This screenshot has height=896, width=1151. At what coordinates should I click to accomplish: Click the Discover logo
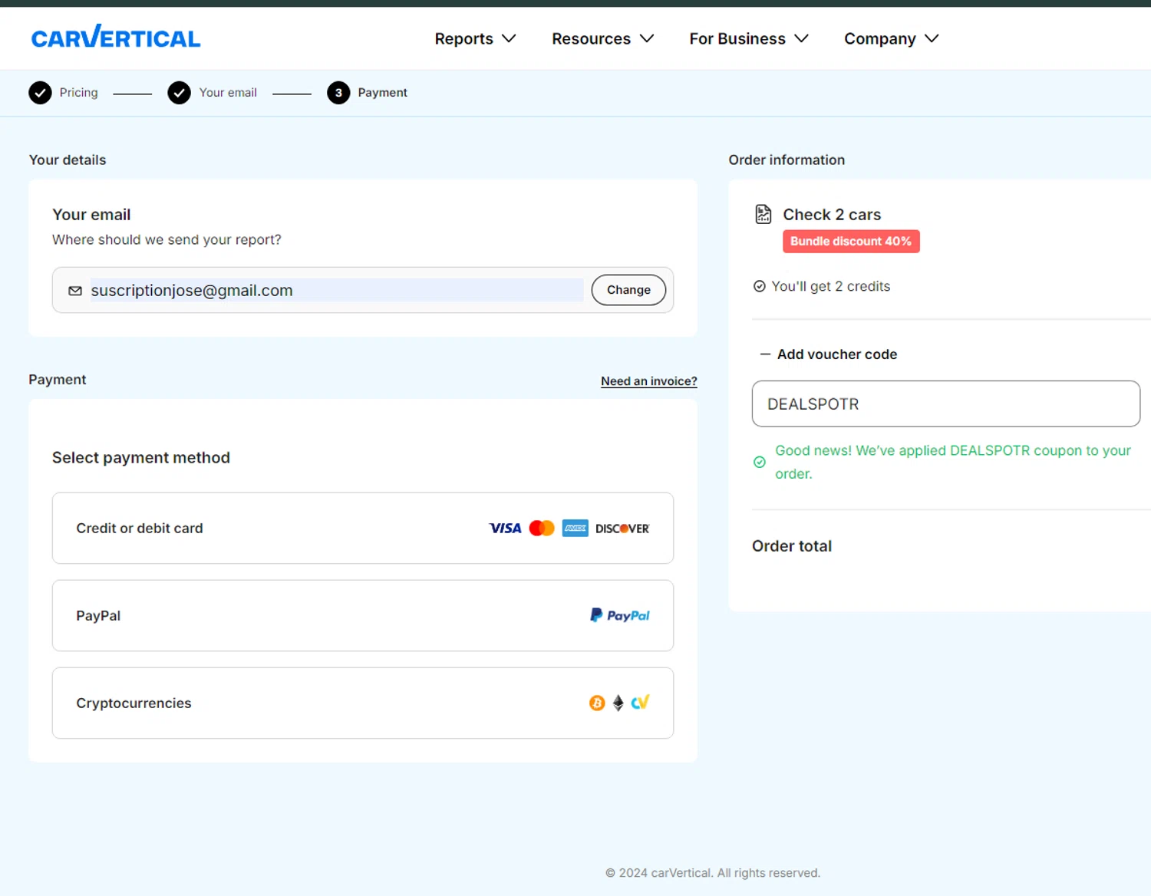(x=622, y=529)
